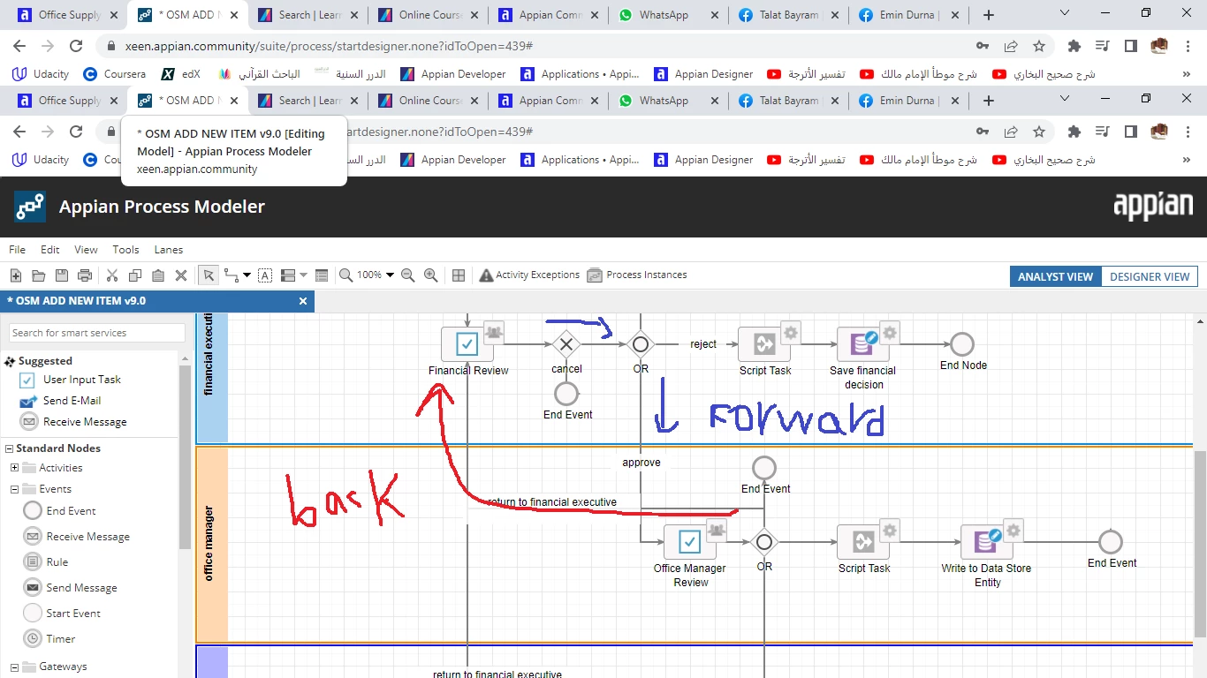Select the Script Task before Write to Data Store
Image resolution: width=1207 pixels, height=678 pixels.
[x=863, y=542]
